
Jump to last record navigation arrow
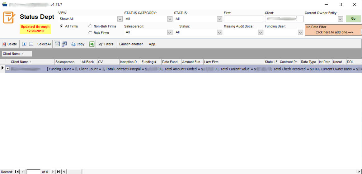tap(59, 172)
